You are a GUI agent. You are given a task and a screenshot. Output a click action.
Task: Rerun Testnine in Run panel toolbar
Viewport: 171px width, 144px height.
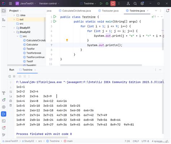click(x=9, y=76)
